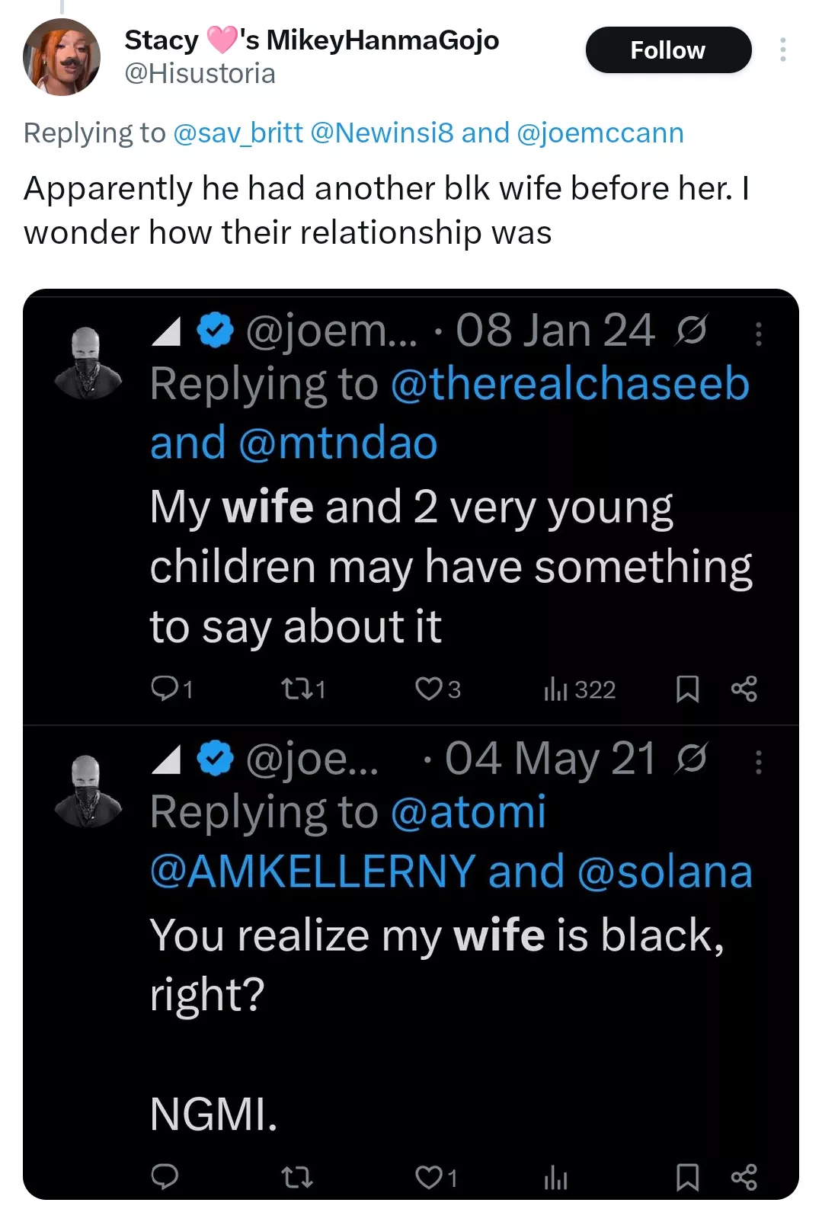The image size is (822, 1209).
Task: Open three-dot menu on May 21 tweet
Action: [x=758, y=761]
